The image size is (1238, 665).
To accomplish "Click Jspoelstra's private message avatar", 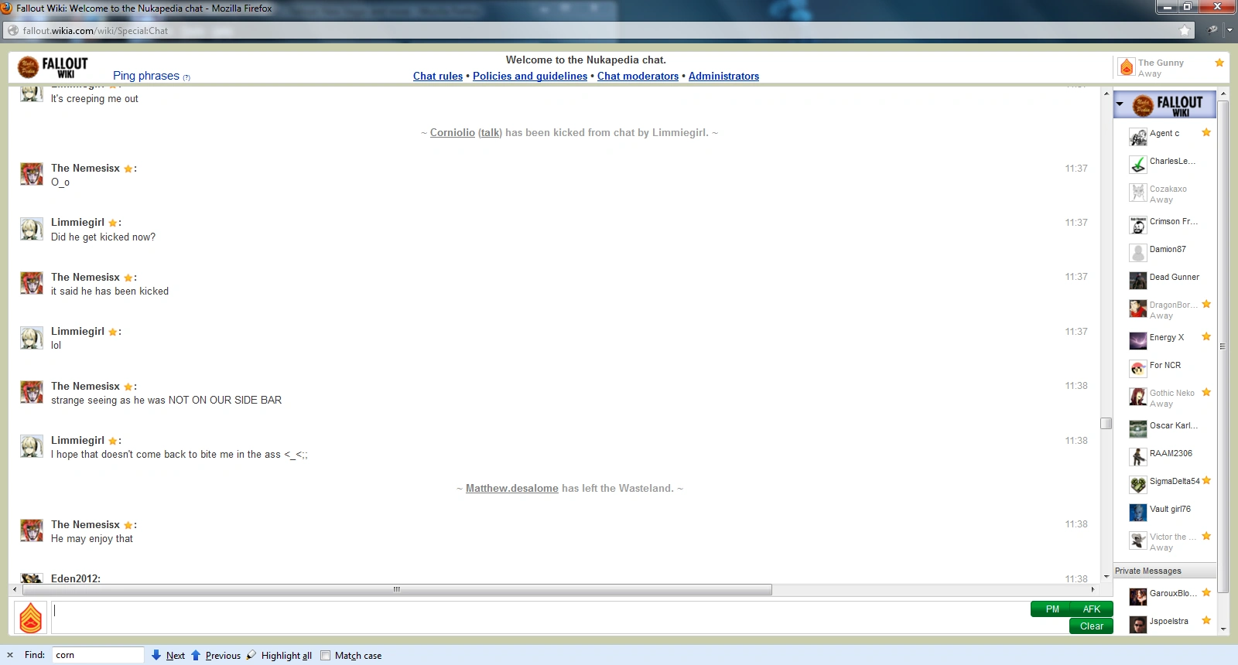I will click(1137, 625).
